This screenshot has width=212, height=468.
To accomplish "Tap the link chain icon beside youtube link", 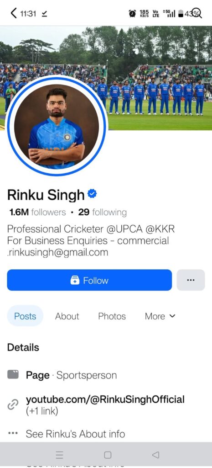I will pyautogui.click(x=13, y=404).
